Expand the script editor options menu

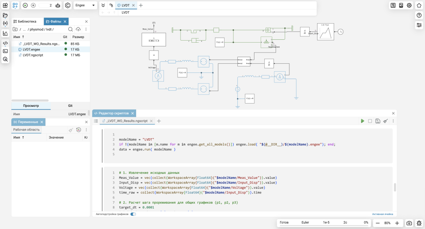pos(393,121)
